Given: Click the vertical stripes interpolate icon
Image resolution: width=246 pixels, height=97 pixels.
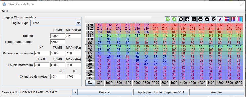Looking at the screenshot, I should click(x=233, y=19).
